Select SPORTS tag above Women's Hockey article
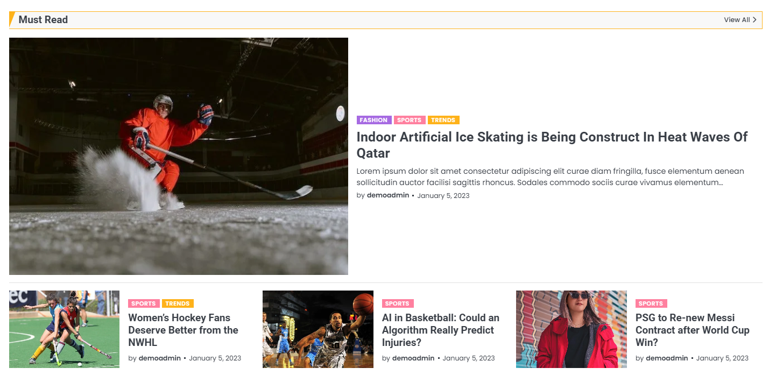This screenshot has width=769, height=382. 144,303
